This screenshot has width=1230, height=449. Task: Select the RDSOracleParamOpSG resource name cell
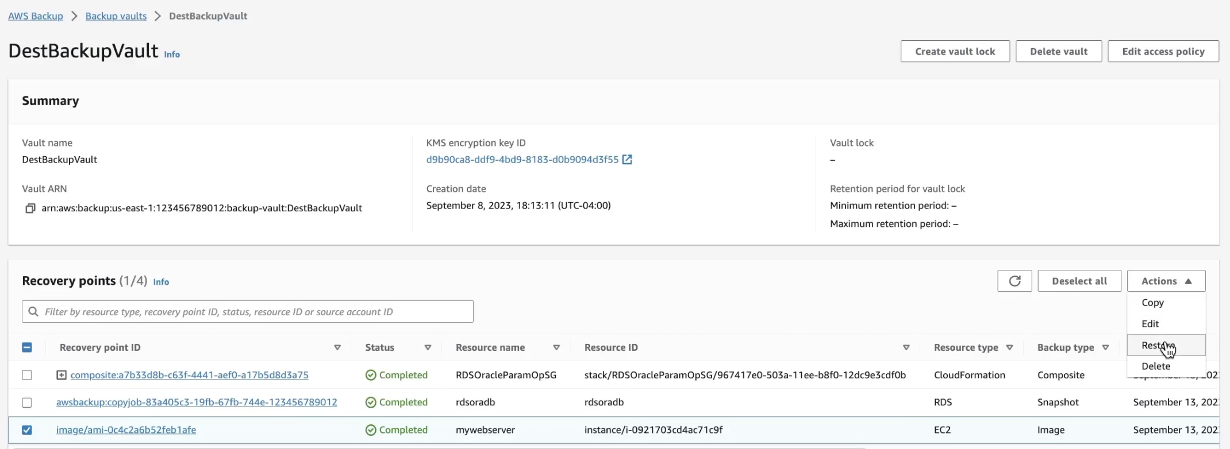coord(506,375)
